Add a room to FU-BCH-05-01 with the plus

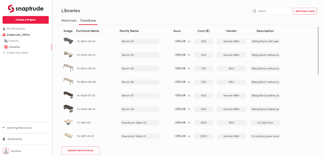click(x=189, y=55)
